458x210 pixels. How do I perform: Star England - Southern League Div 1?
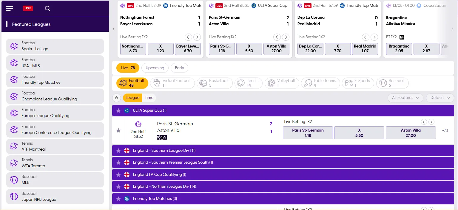[118, 151]
